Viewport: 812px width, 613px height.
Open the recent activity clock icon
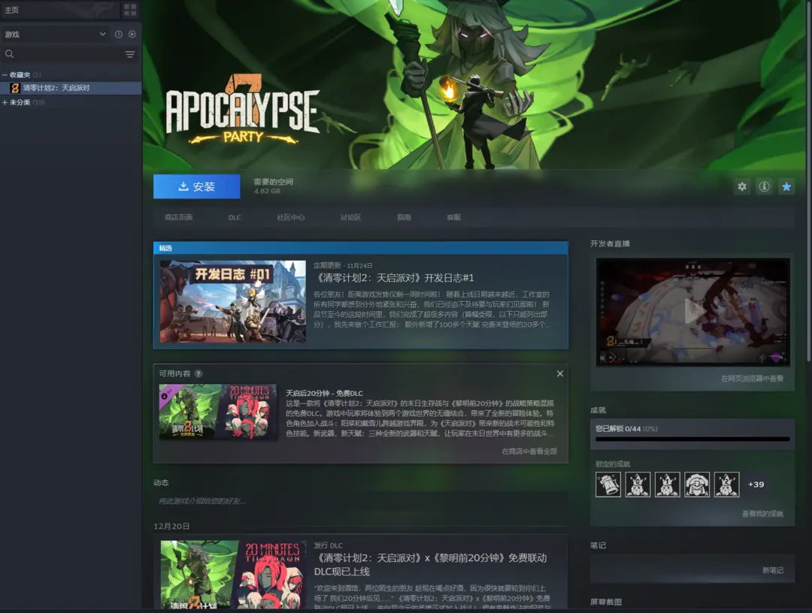pyautogui.click(x=119, y=34)
